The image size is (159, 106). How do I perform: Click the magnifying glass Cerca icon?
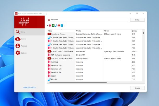18,32
